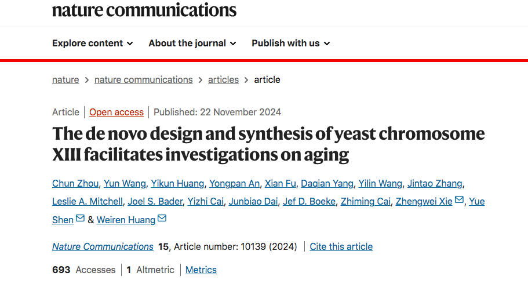This screenshot has height=298, width=528.
Task: Navigate to articles breadcrumb
Action: tap(223, 80)
